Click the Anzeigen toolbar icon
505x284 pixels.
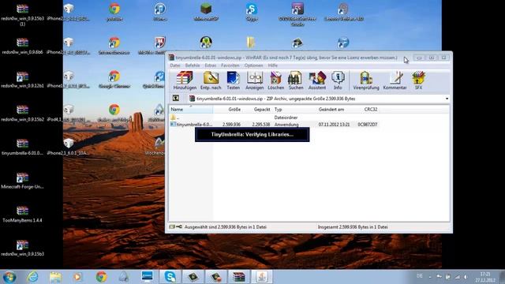254,80
